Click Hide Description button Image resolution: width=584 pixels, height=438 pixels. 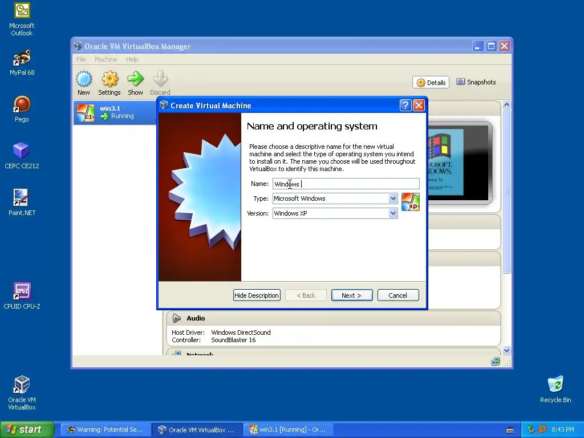point(257,295)
